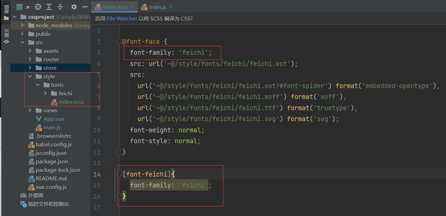The height and width of the screenshot is (216, 446).
Task: Click the Expand All icon in project toolbar
Action: pyautogui.click(x=49, y=7)
